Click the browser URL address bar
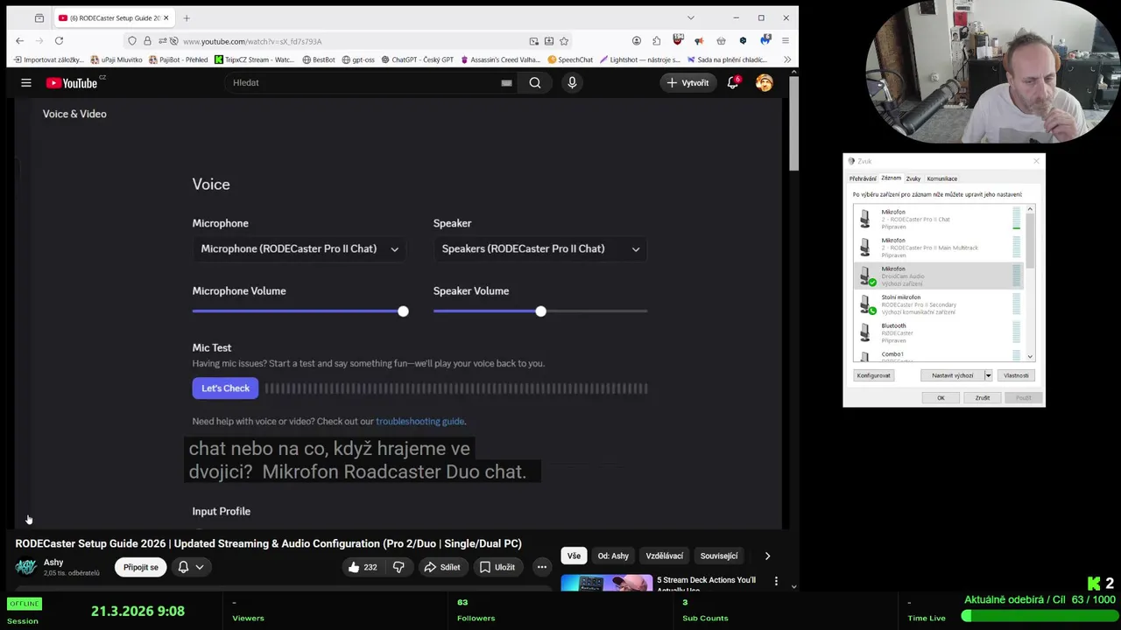The height and width of the screenshot is (630, 1121). coord(350,41)
